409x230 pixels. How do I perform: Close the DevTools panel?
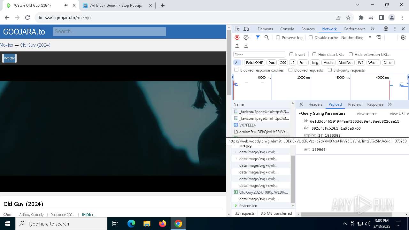(403, 29)
